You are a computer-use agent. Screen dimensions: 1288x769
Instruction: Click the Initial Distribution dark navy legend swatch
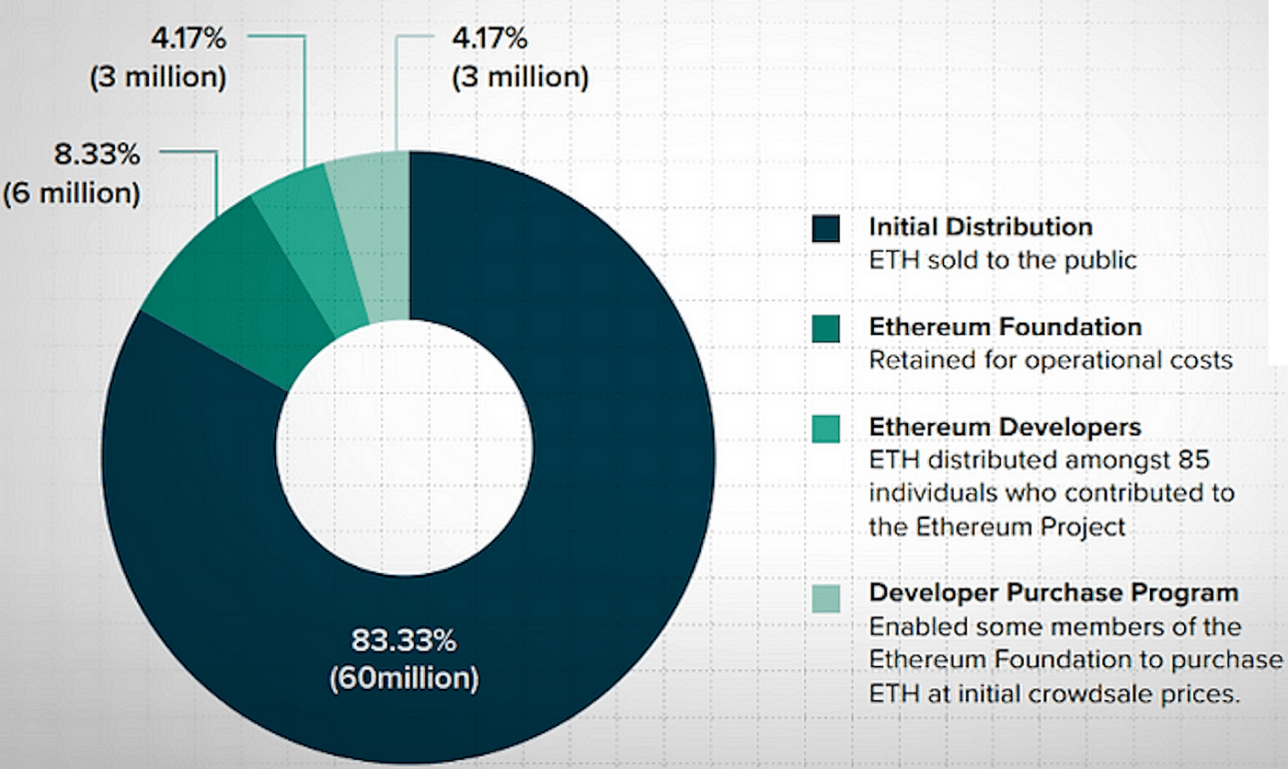pos(826,228)
